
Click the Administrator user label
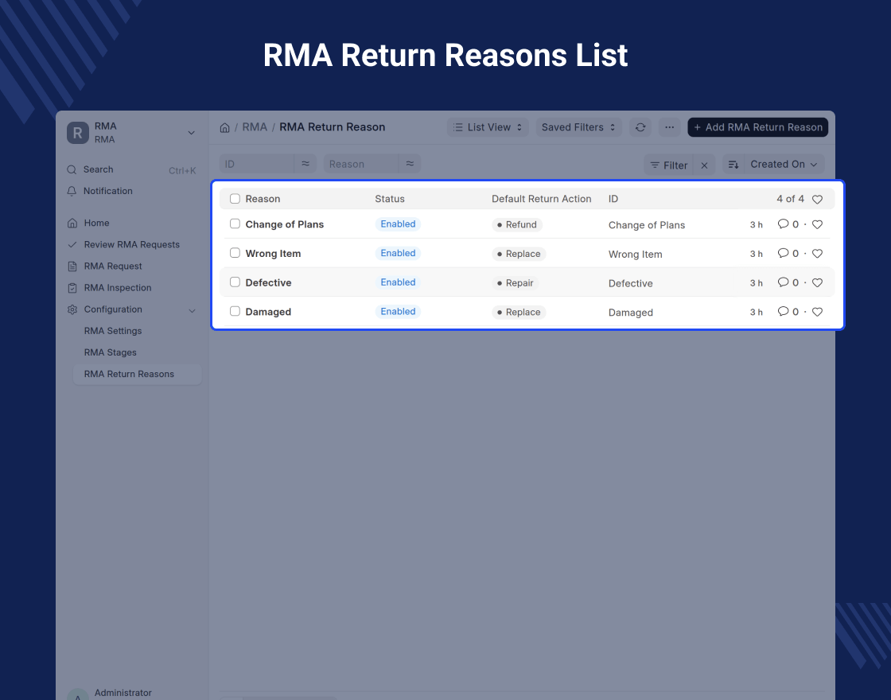[x=123, y=693]
